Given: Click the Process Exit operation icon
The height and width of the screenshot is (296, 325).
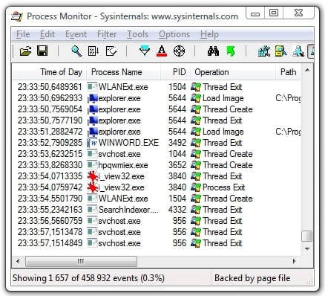Looking at the screenshot, I should [x=196, y=187].
